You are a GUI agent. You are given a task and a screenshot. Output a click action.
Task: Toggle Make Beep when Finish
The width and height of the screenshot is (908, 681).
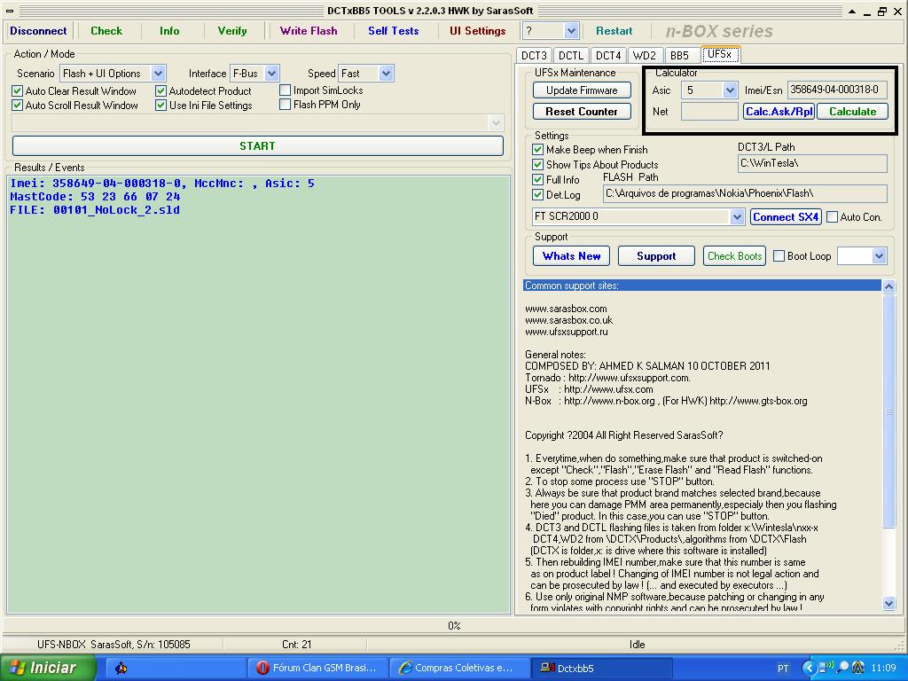pyautogui.click(x=538, y=149)
